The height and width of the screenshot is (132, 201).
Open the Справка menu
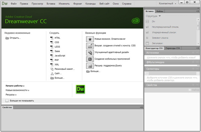point(127,4)
